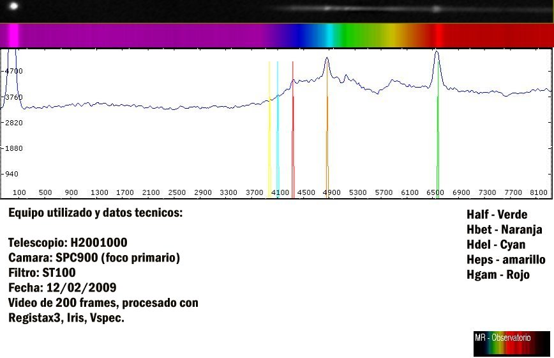The image size is (554, 358).
Task: Click the x-axis label 1700
Action: (x=125, y=192)
